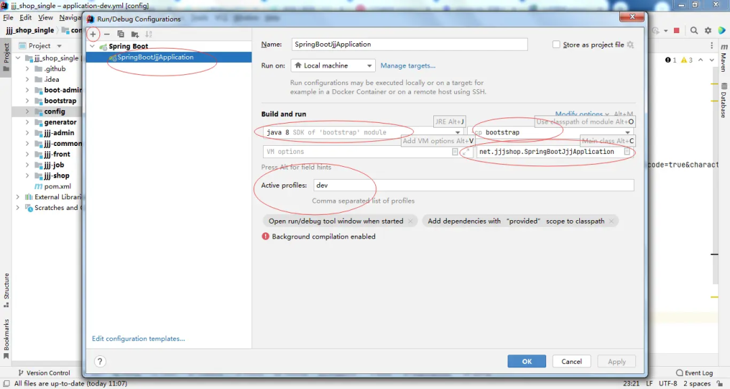Open the Manage targets link

click(x=408, y=66)
